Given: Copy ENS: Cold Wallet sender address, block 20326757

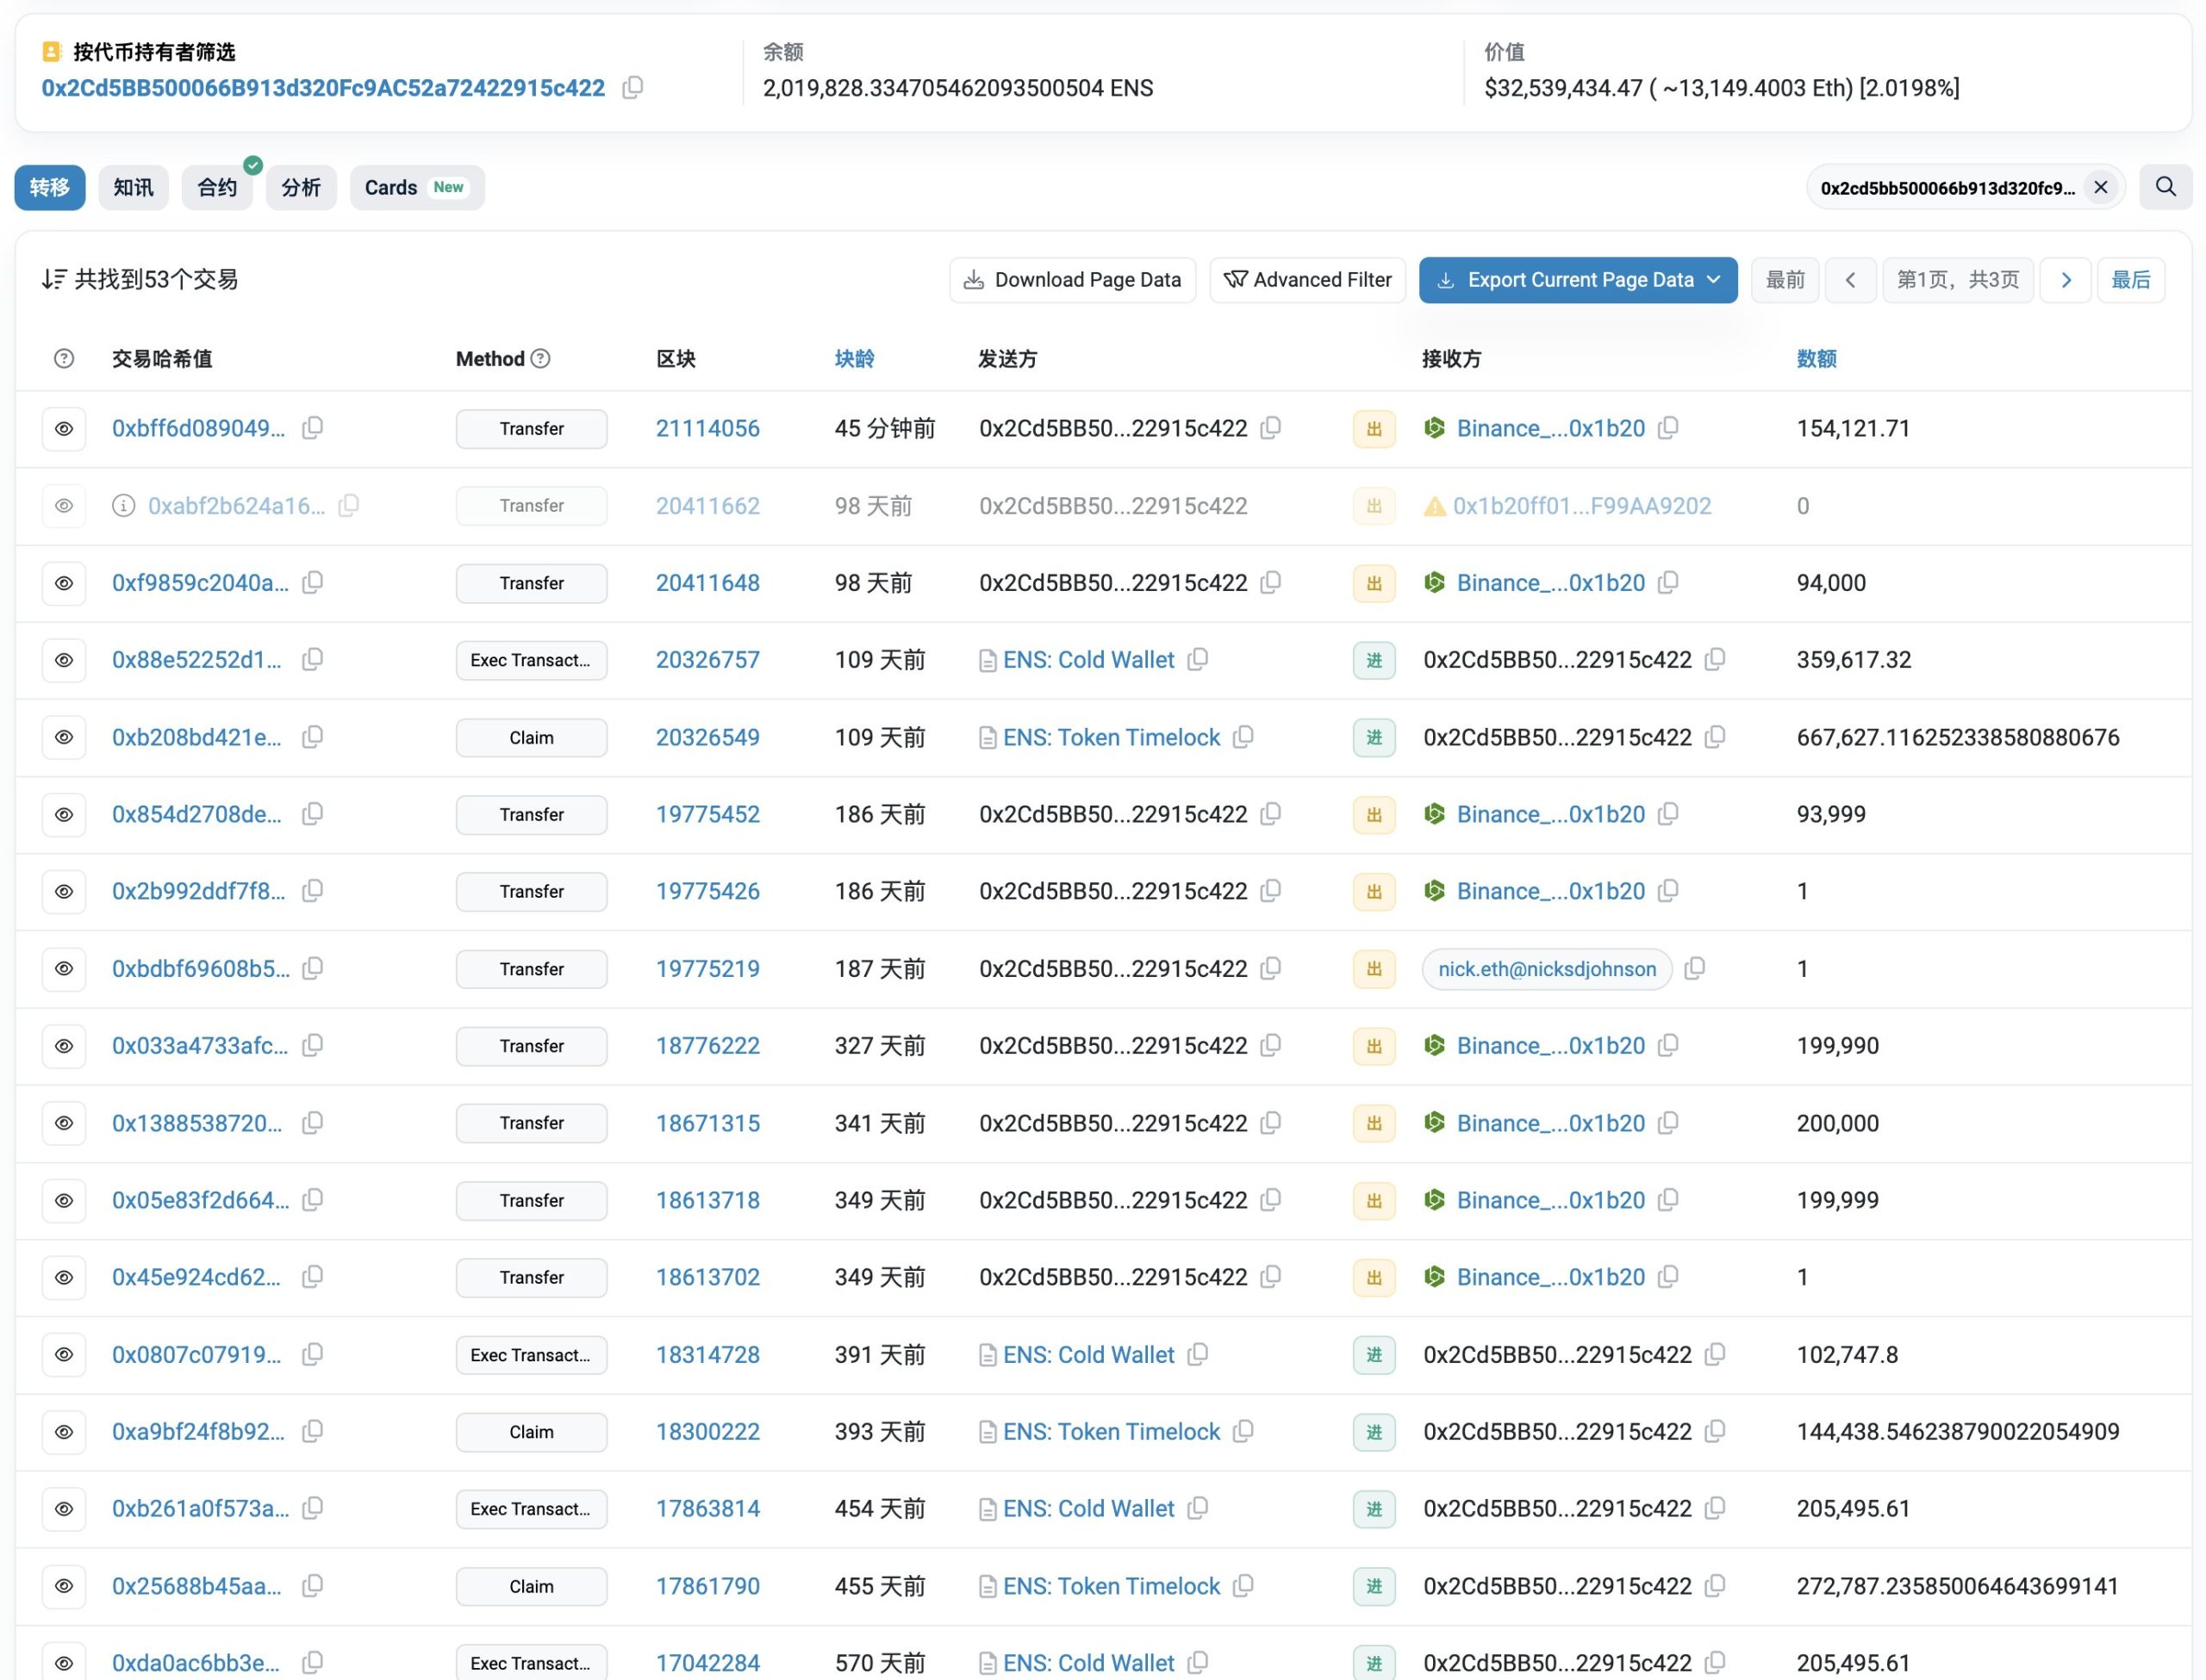Looking at the screenshot, I should pos(1198,659).
